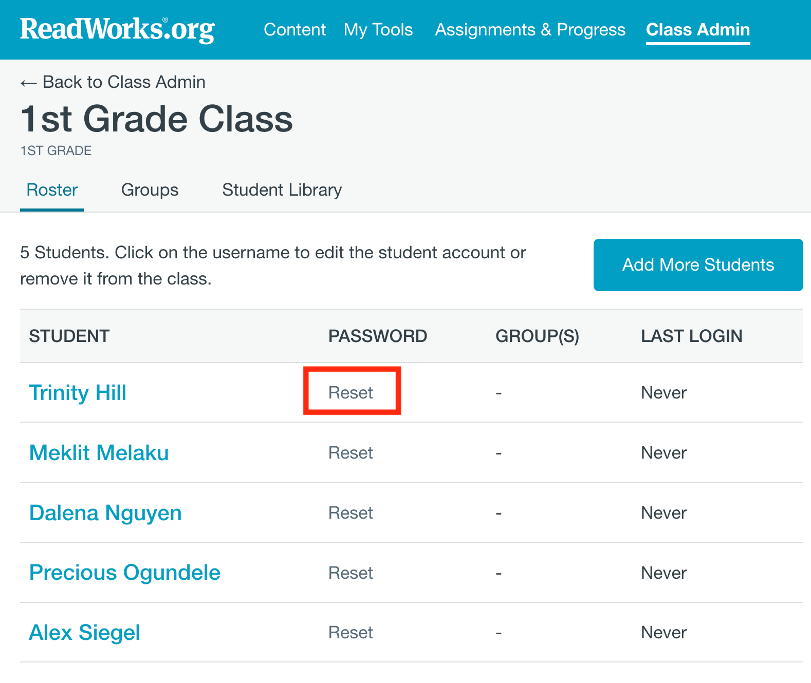The width and height of the screenshot is (811, 683).
Task: Select the Roster tab
Action: (51, 190)
